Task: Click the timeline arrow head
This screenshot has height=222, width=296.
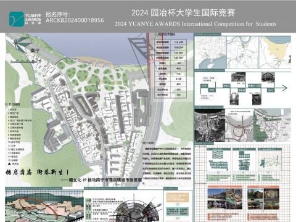Action: (284, 88)
